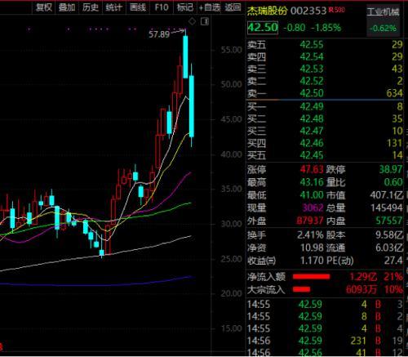Image resolution: width=408 pixels, height=357 pixels.
Task: Select the 杰瑞股份 stock name
Action: tap(268, 11)
